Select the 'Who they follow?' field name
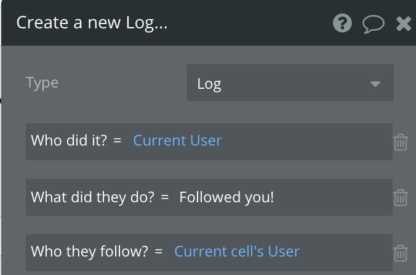This screenshot has width=416, height=275. [89, 252]
